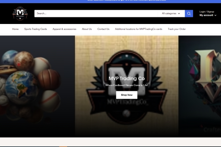This screenshot has height=147, width=221.
Task: Open Apparel & accessories menu item
Action: 64,29
